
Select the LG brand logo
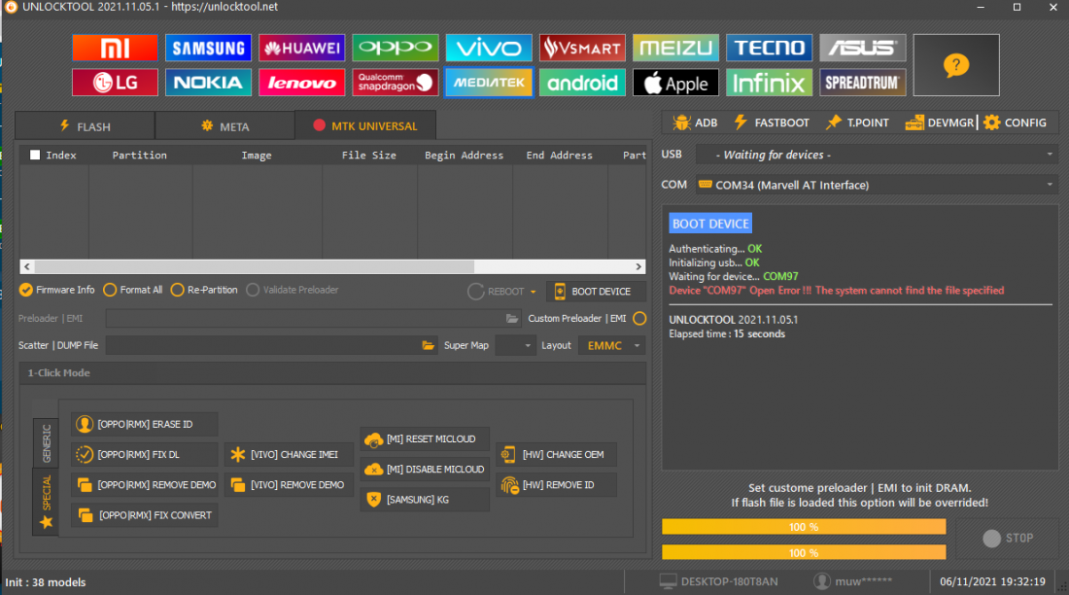(115, 83)
